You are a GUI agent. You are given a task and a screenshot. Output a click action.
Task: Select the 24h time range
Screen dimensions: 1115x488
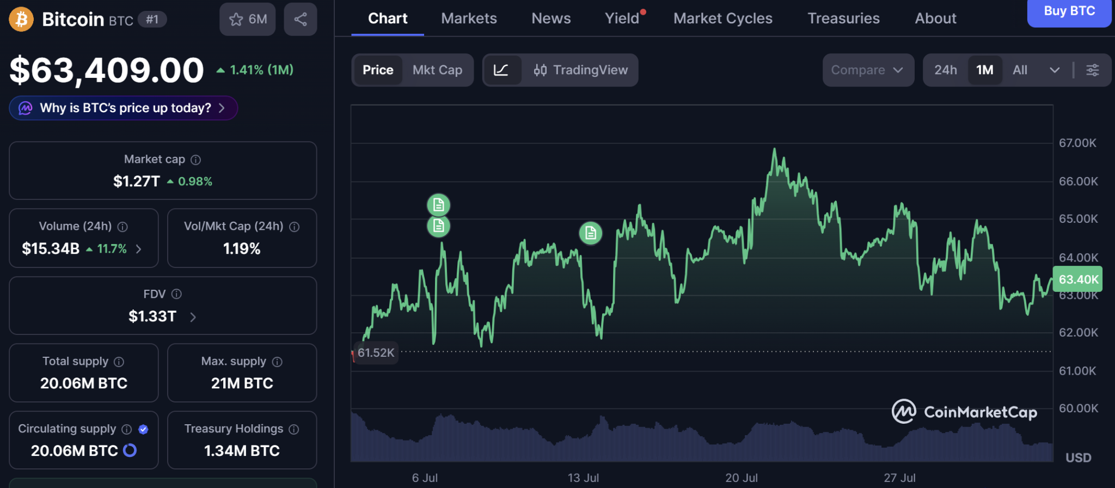coord(946,70)
